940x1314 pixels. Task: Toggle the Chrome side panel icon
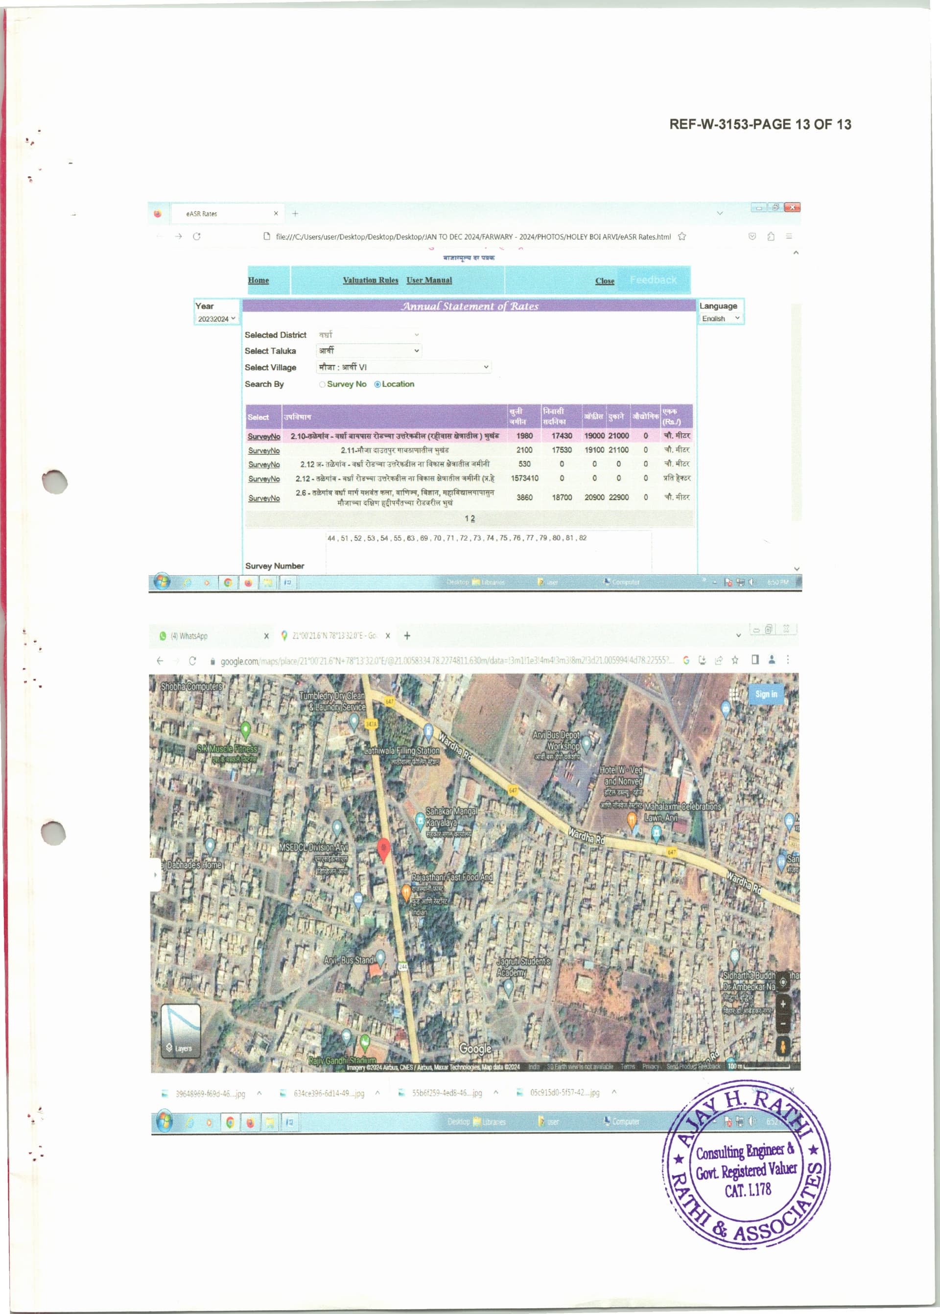coord(755,659)
